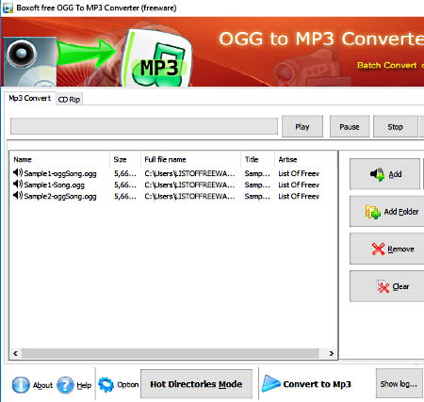Click size value of Sample2-oggSong.ogg row
The image size is (424, 402).
click(x=125, y=196)
